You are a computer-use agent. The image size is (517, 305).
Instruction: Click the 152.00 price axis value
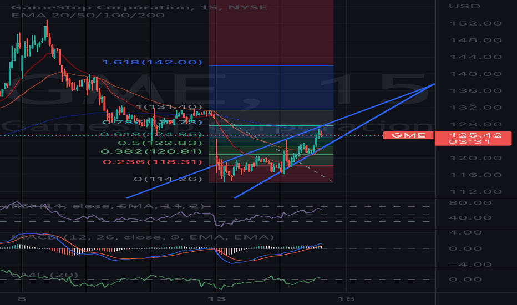(476, 23)
